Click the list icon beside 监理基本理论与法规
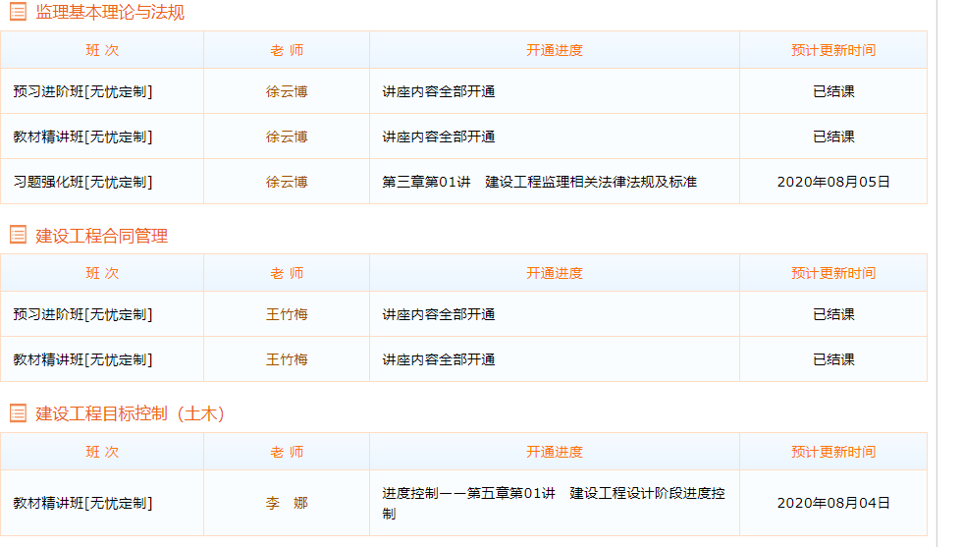 [18, 13]
